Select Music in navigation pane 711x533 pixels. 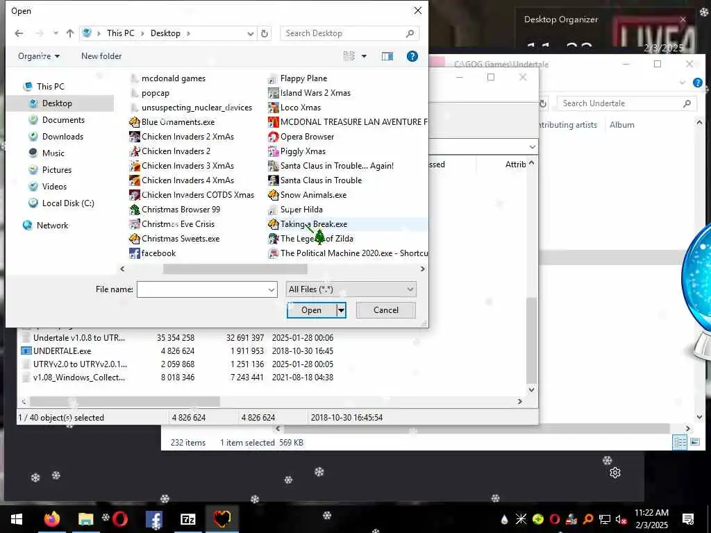(53, 153)
